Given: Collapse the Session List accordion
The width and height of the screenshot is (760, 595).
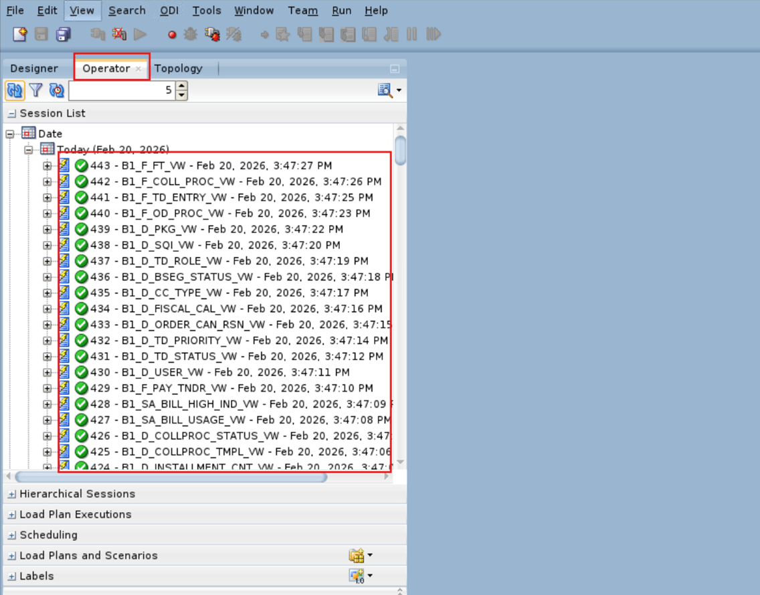Looking at the screenshot, I should tap(11, 114).
